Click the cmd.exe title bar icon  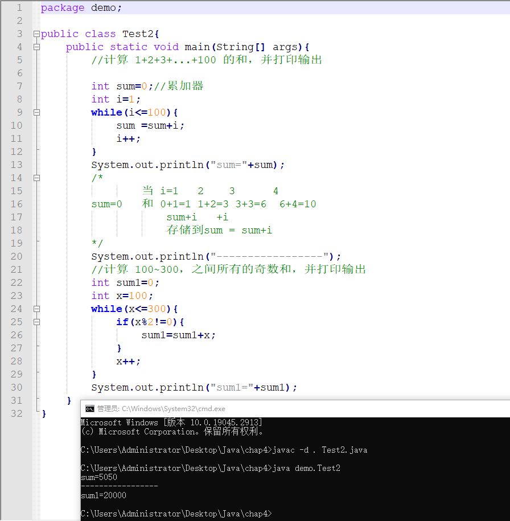tap(90, 409)
